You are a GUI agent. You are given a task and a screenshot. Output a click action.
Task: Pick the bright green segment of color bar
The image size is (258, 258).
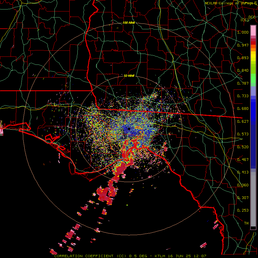(253, 78)
